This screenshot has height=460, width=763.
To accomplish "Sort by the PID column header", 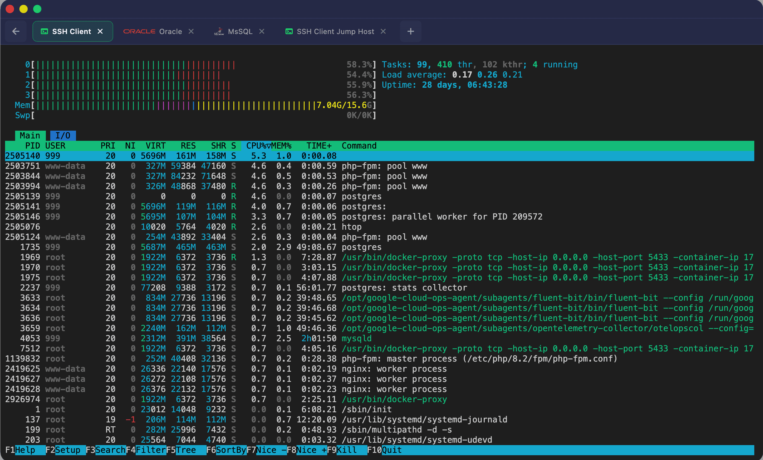I will (x=32, y=146).
